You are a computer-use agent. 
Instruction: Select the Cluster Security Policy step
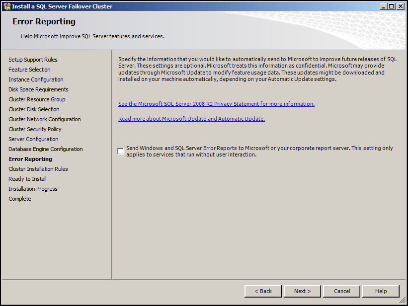35,129
